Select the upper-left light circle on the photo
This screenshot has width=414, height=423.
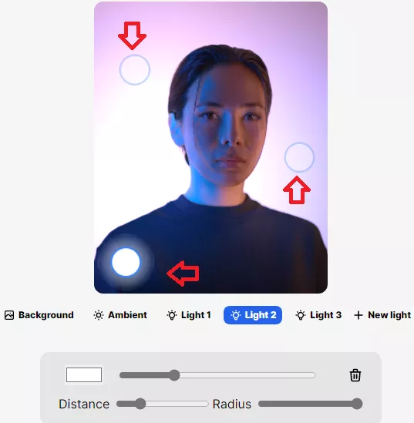click(135, 70)
